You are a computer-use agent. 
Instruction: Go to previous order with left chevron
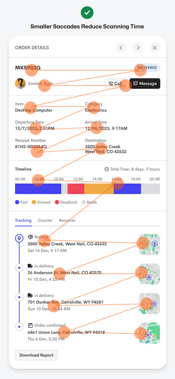point(121,48)
